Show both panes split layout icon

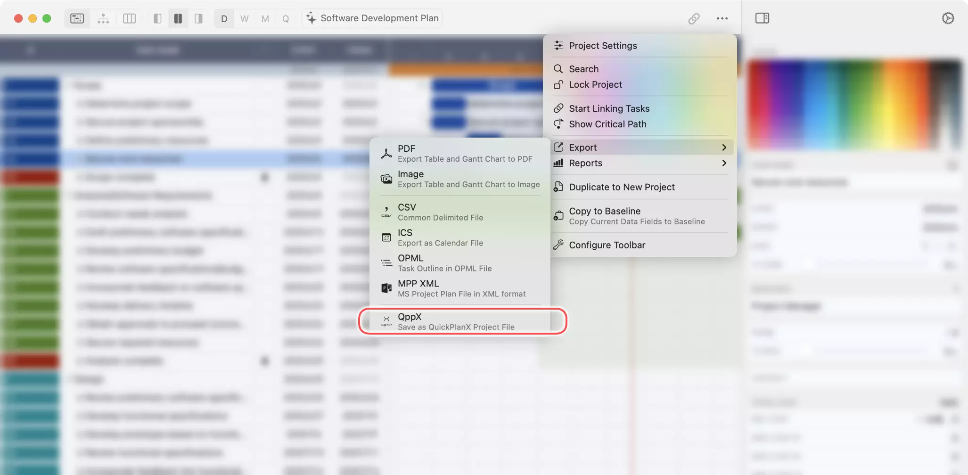tap(178, 18)
